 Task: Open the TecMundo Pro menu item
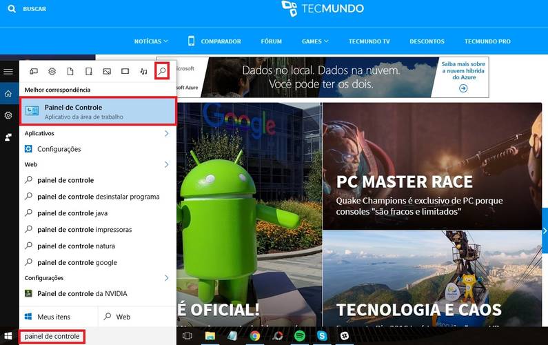point(487,41)
